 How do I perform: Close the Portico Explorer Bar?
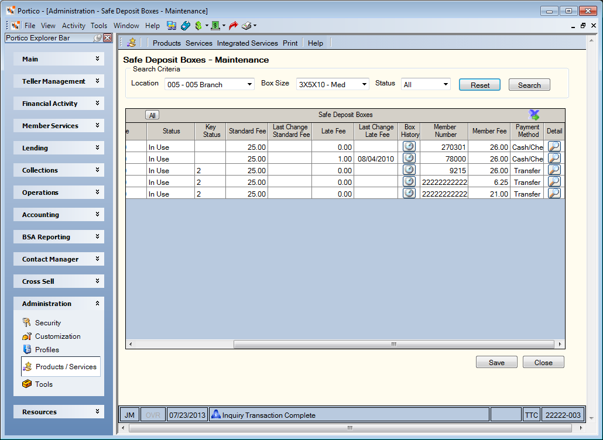tap(108, 37)
